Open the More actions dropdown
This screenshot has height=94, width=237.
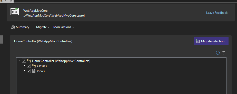(64, 27)
